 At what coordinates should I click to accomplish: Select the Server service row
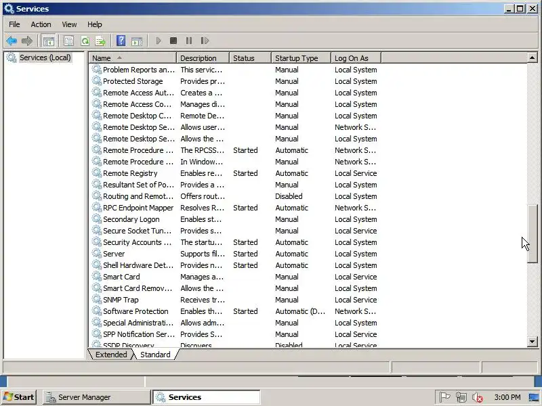[235, 254]
